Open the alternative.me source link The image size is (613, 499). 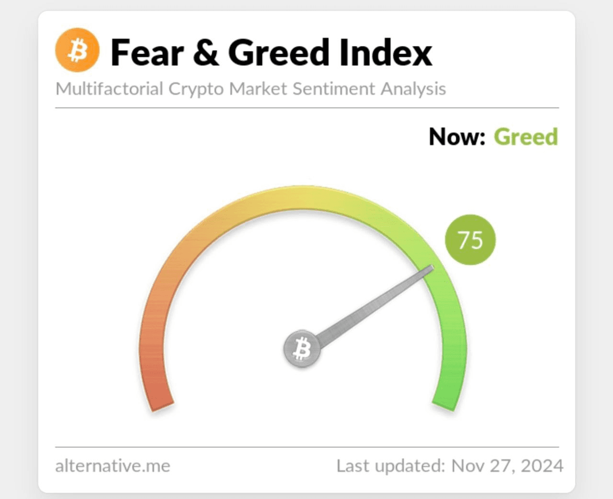point(113,466)
